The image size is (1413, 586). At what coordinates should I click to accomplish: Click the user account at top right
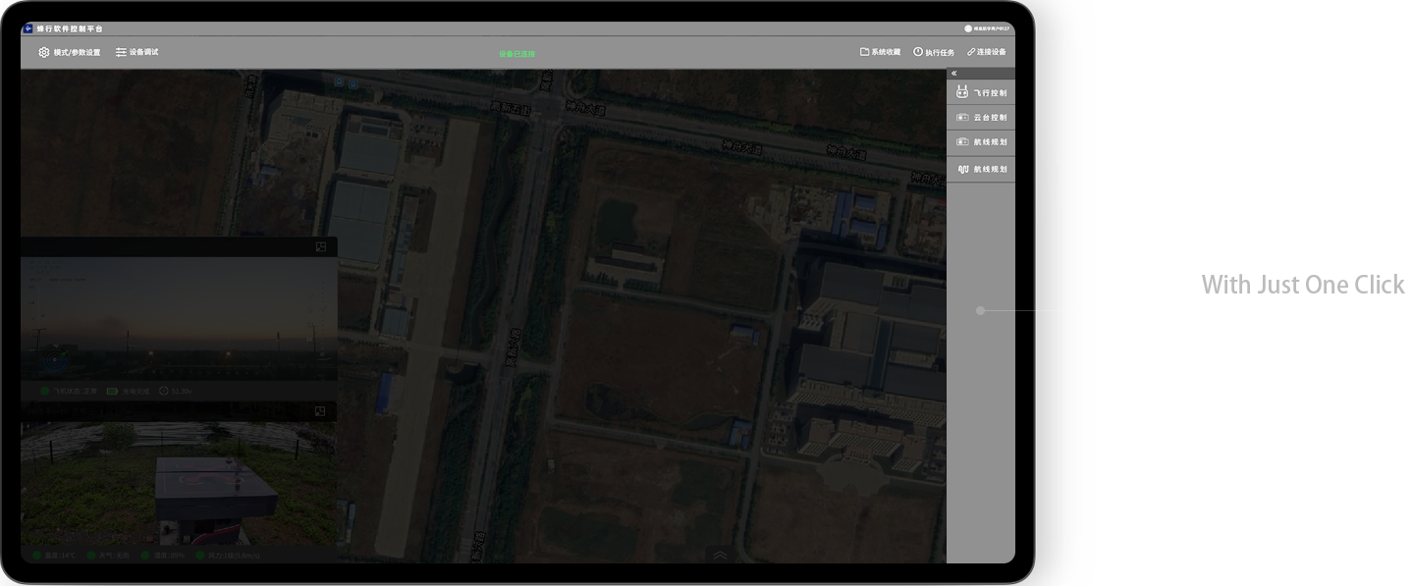point(986,28)
